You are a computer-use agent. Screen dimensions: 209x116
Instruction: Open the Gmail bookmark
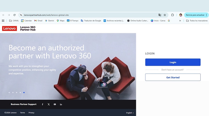(38, 21)
